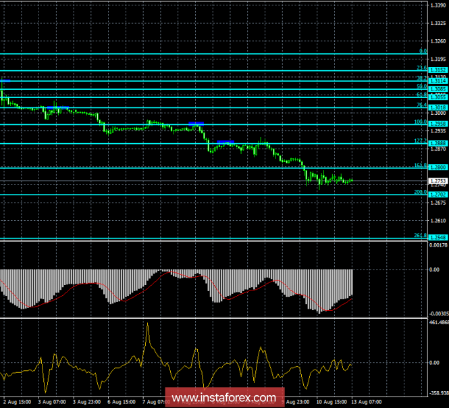The width and height of the screenshot is (449, 408).
Task: Select the 0.0 Fibonacci level label
Action: pyautogui.click(x=423, y=51)
